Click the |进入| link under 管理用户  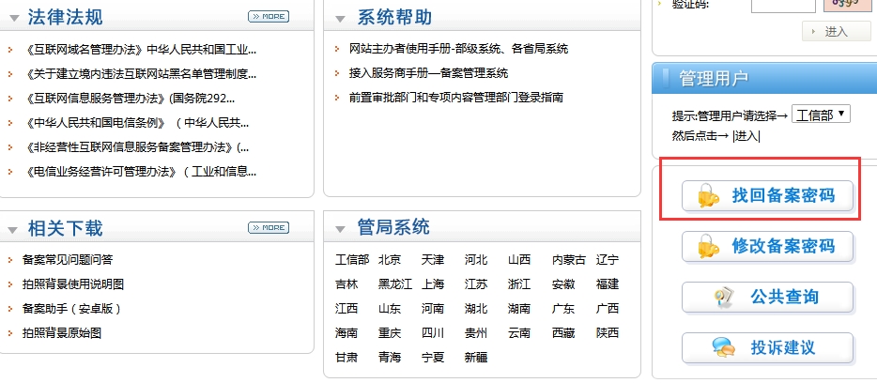pos(746,135)
